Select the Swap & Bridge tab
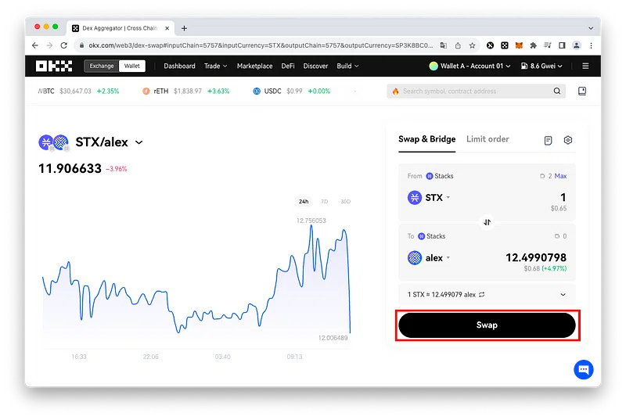 [426, 139]
